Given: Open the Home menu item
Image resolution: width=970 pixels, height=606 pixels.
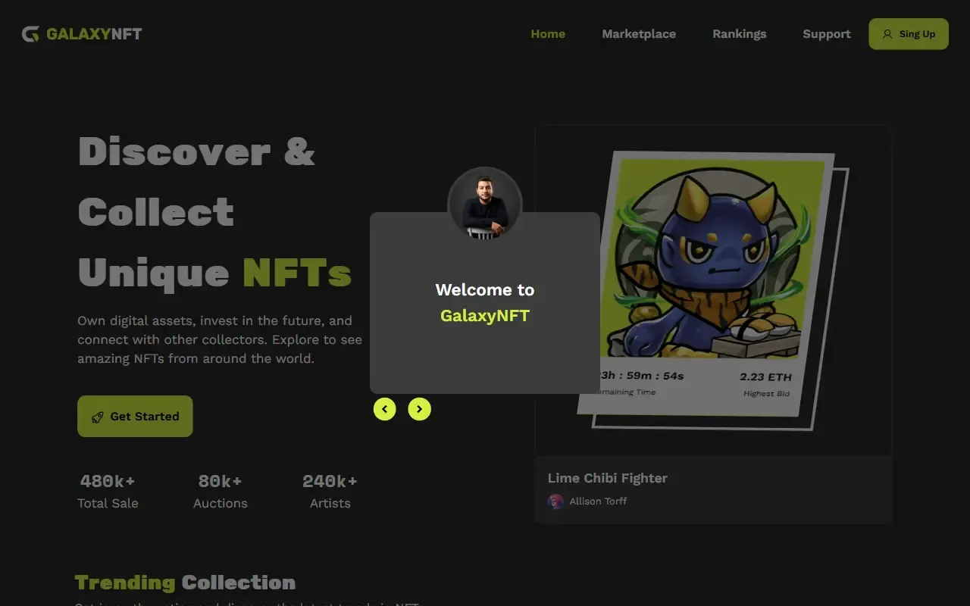Looking at the screenshot, I should pos(548,34).
